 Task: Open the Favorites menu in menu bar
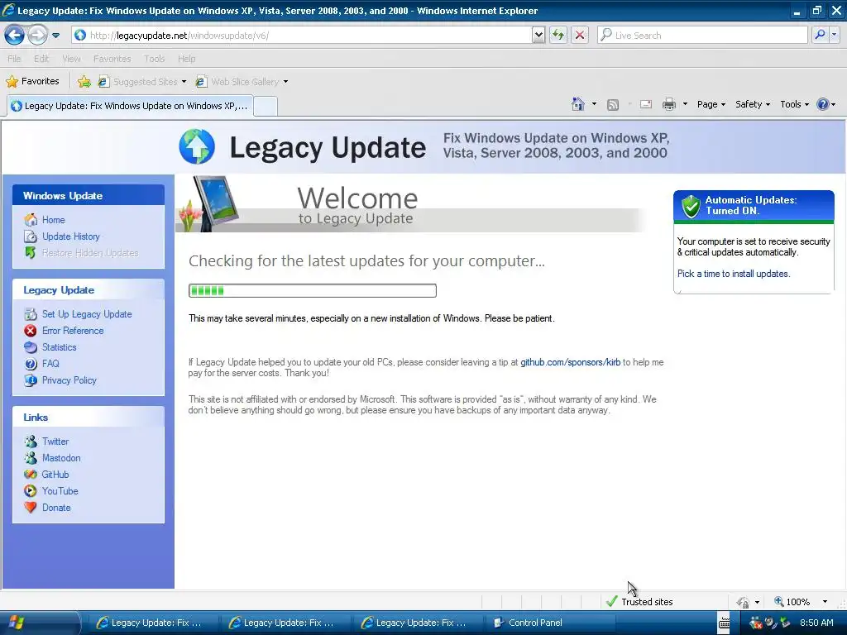coord(112,59)
